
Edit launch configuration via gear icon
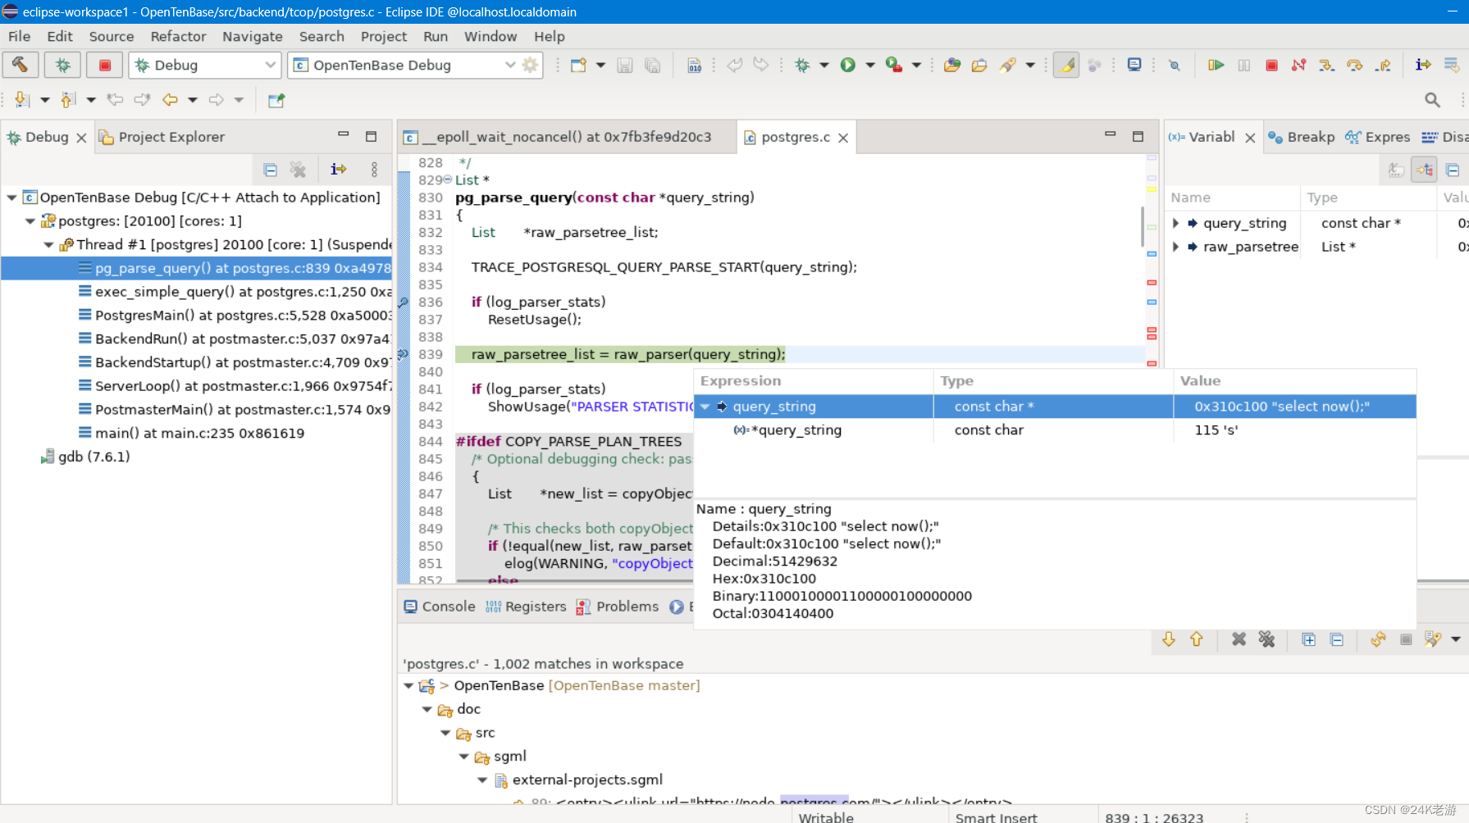click(531, 65)
